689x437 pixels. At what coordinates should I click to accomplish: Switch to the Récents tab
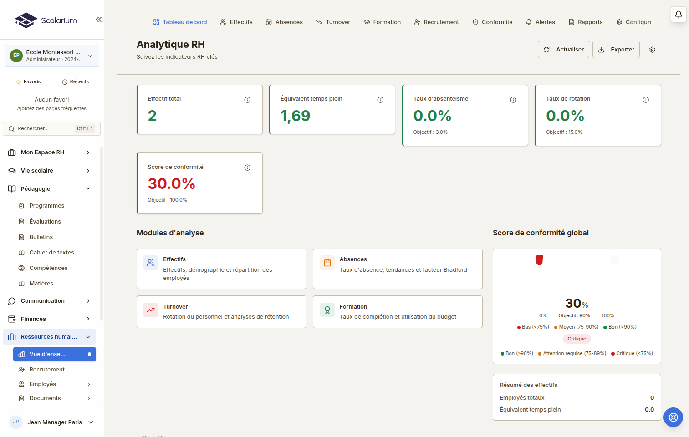coord(76,82)
